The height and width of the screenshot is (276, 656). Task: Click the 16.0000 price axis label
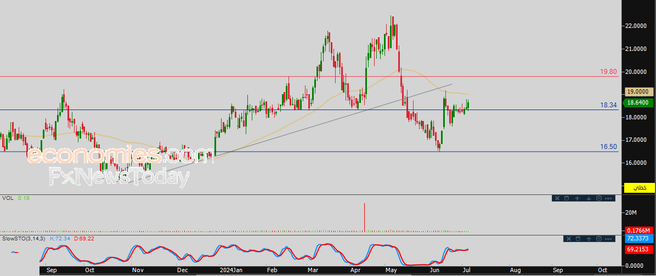637,163
